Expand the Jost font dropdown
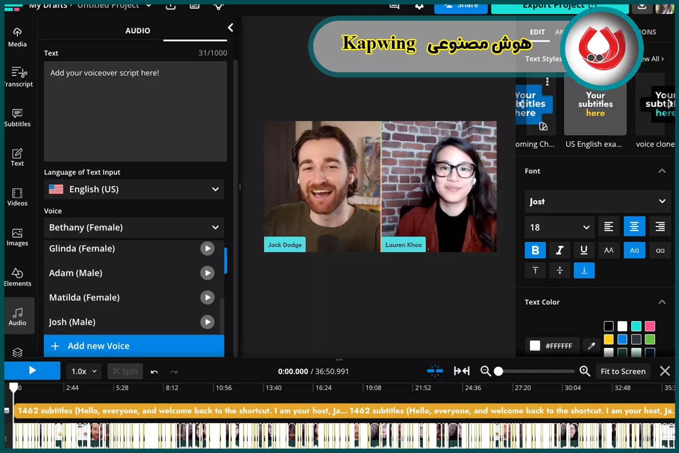Viewport: 679px width, 453px height. [597, 201]
